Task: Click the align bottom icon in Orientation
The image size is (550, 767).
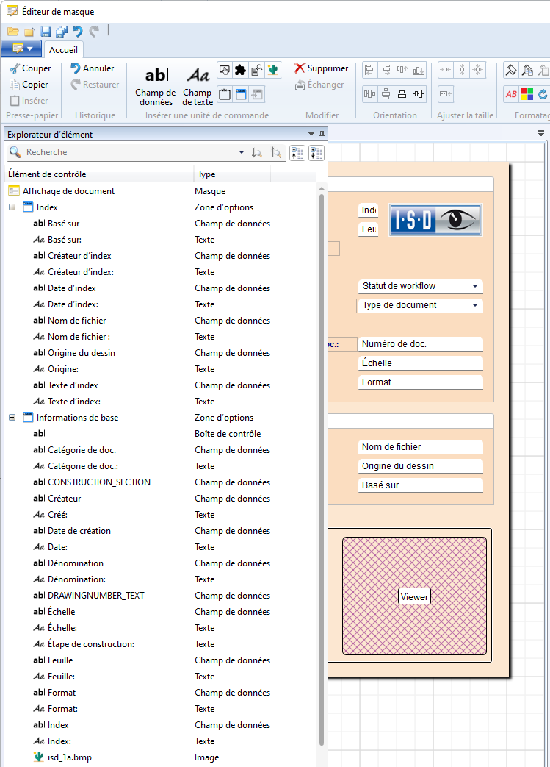Action: click(x=419, y=70)
